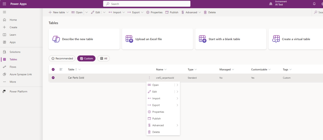
Task: Open Azure Synapse Link page
Action: click(21, 74)
